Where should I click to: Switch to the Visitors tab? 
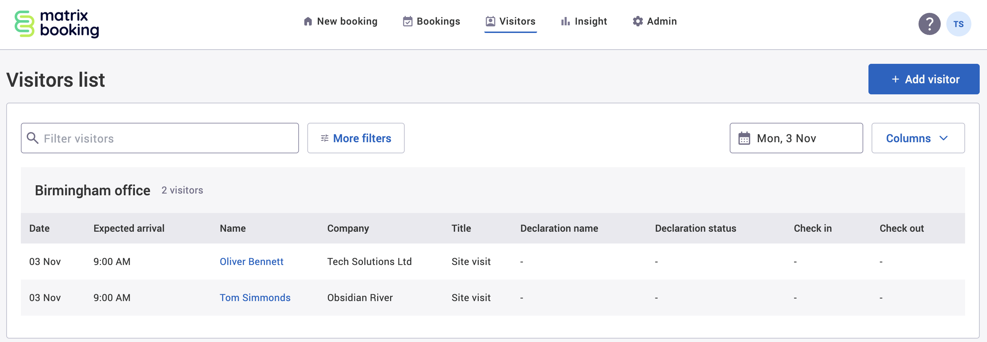(x=510, y=22)
